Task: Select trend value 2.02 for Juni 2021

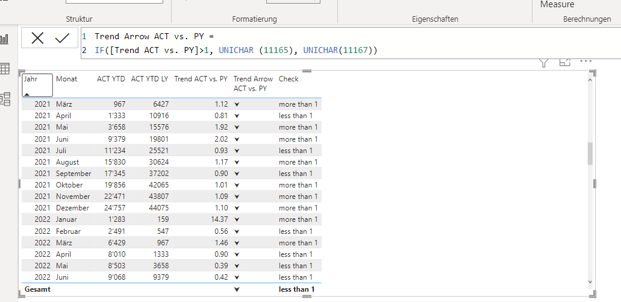Action: click(220, 139)
